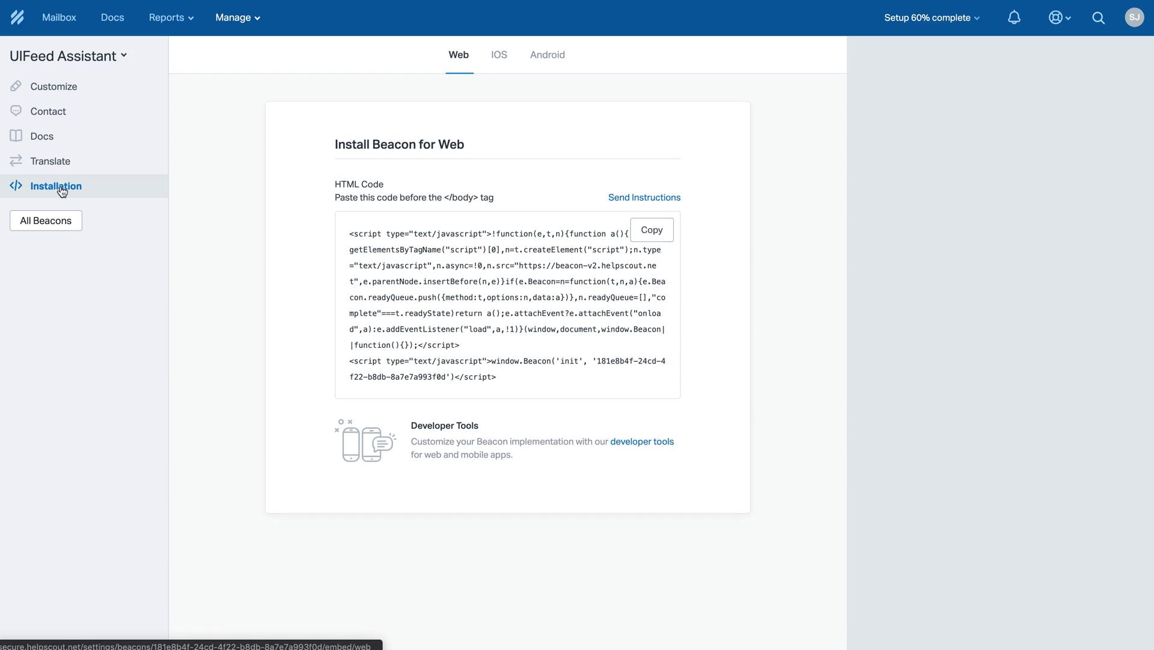Click the Installation code brackets icon
The image size is (1154, 650).
(x=16, y=186)
